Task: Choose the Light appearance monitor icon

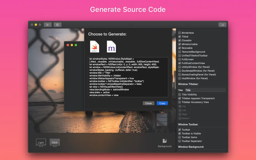Action: coord(41,143)
